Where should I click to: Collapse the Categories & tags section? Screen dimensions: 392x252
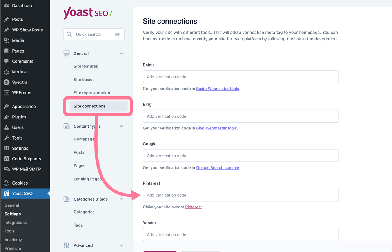122,199
